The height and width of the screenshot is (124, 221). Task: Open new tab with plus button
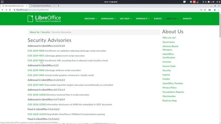[x=58, y=6]
